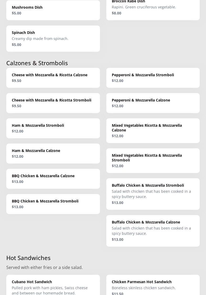
Task: Choose Ham & Mozzarella Calzone
Action: point(53,153)
